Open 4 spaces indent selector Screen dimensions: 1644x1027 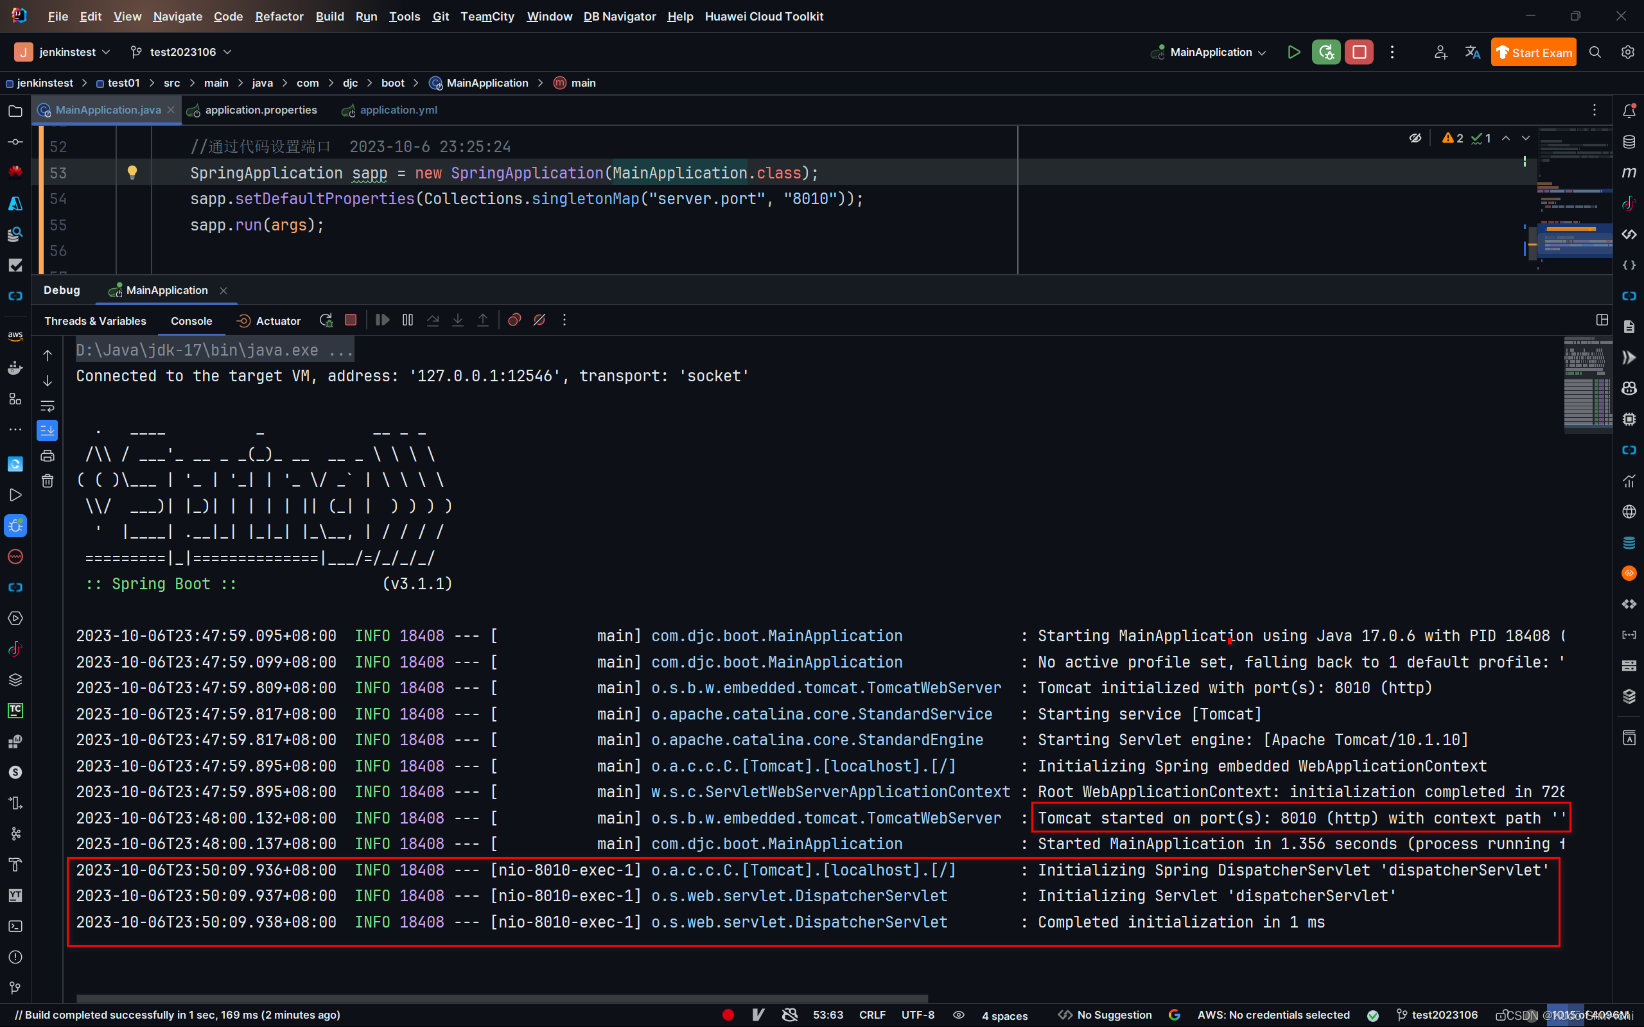(x=1005, y=1015)
